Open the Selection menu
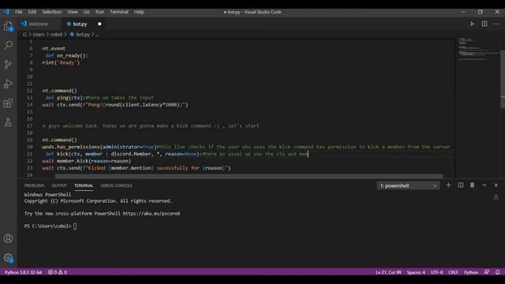The image size is (505, 284). pos(52,12)
